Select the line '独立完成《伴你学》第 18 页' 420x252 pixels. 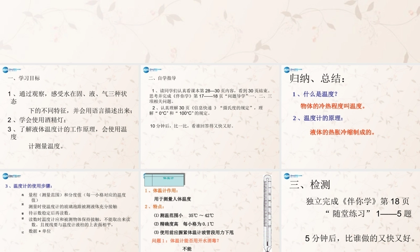point(357,201)
